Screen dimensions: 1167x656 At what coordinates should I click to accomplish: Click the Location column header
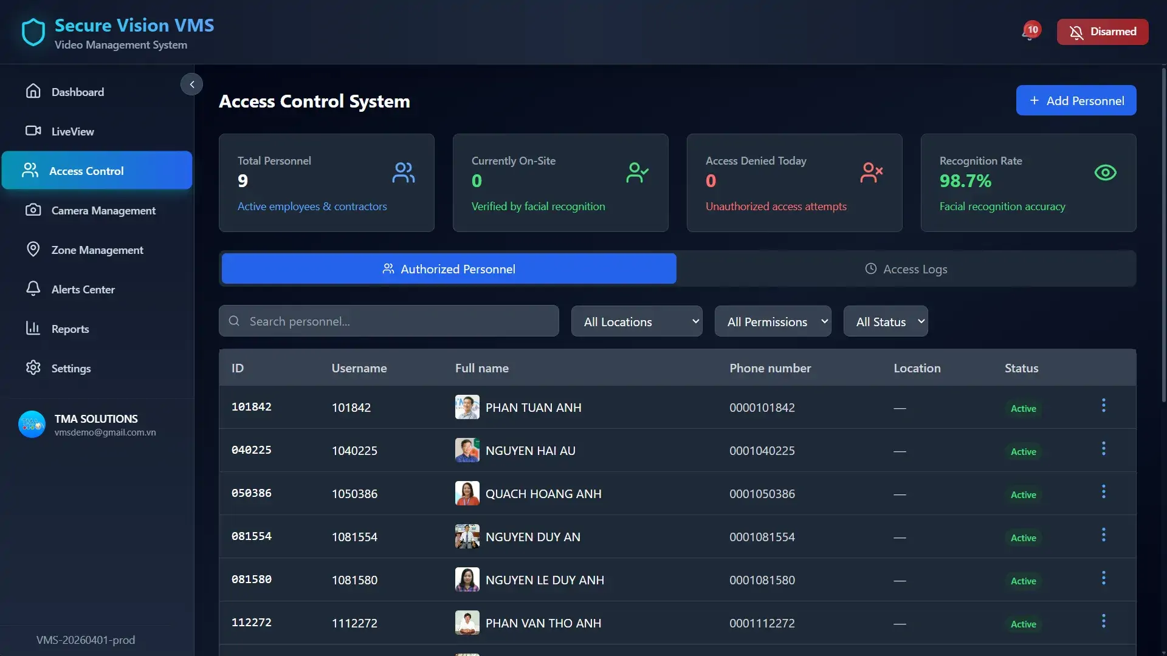[917, 368]
